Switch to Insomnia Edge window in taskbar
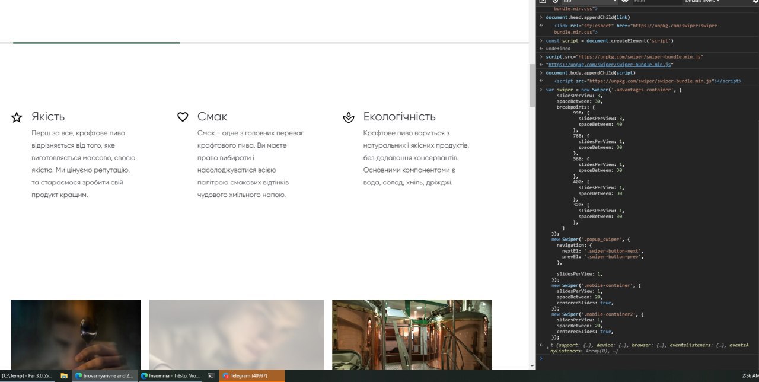 (171, 375)
